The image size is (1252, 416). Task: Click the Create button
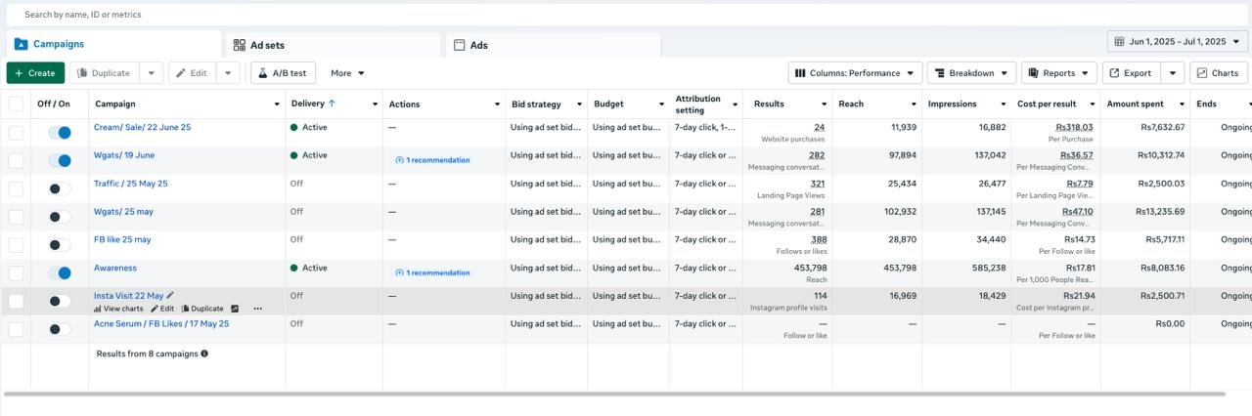coord(35,73)
